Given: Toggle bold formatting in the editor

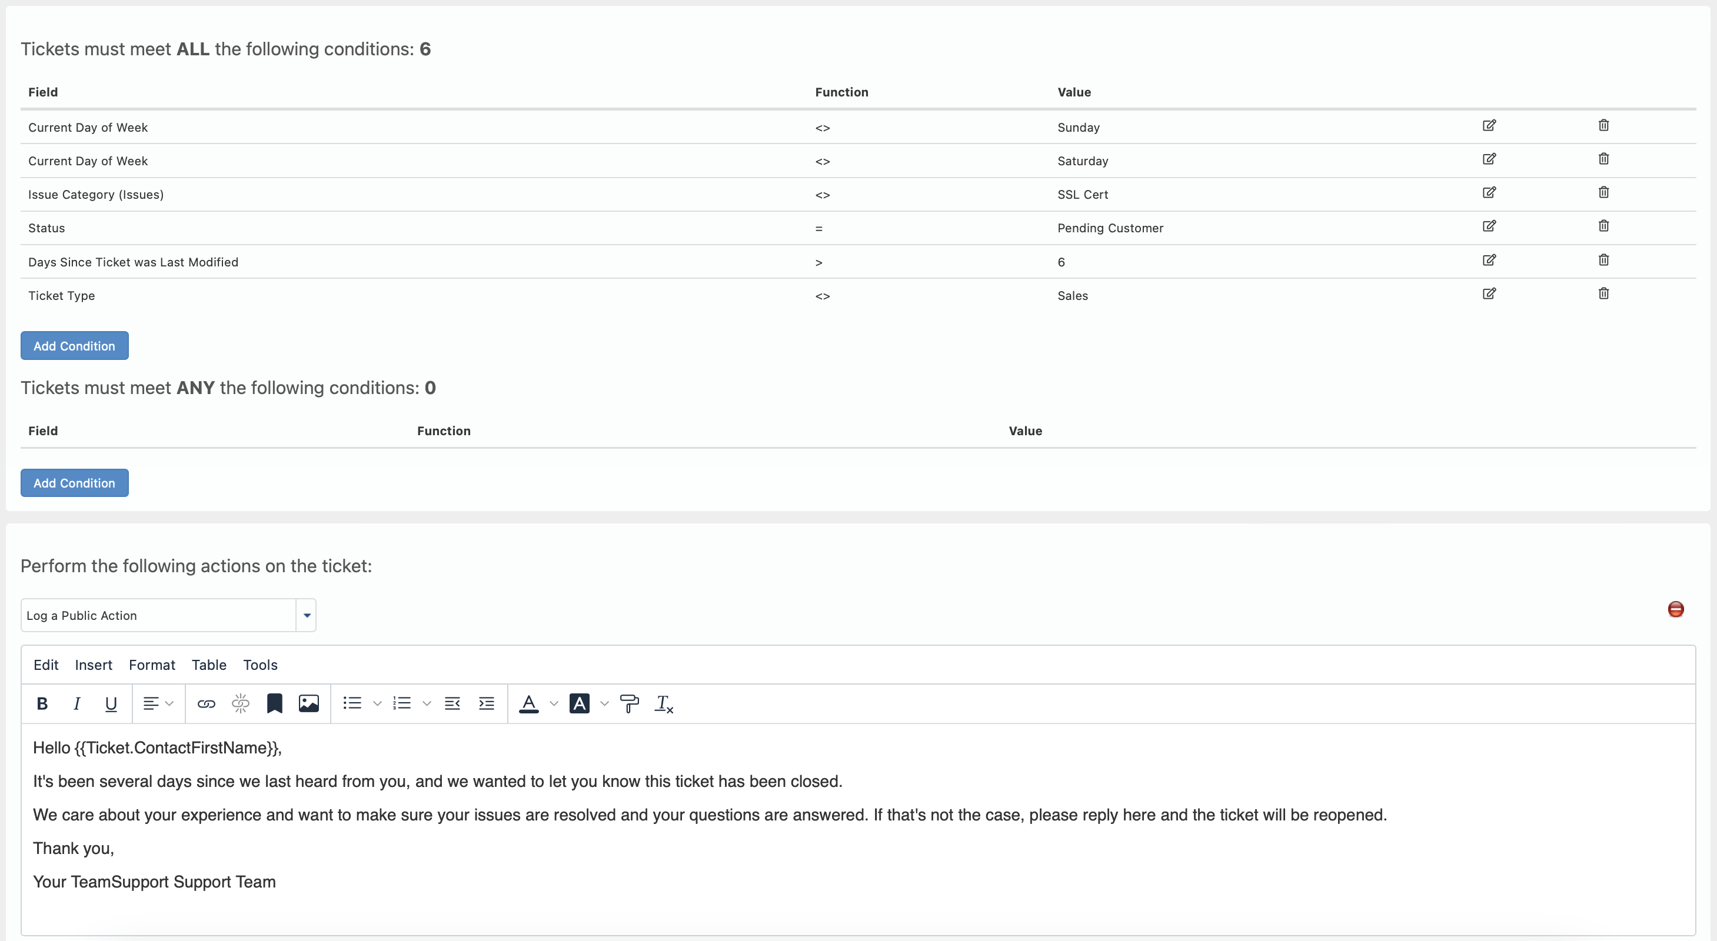Looking at the screenshot, I should click(x=42, y=703).
